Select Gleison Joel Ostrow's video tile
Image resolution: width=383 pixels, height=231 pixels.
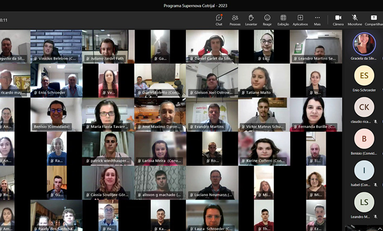click(x=212, y=80)
